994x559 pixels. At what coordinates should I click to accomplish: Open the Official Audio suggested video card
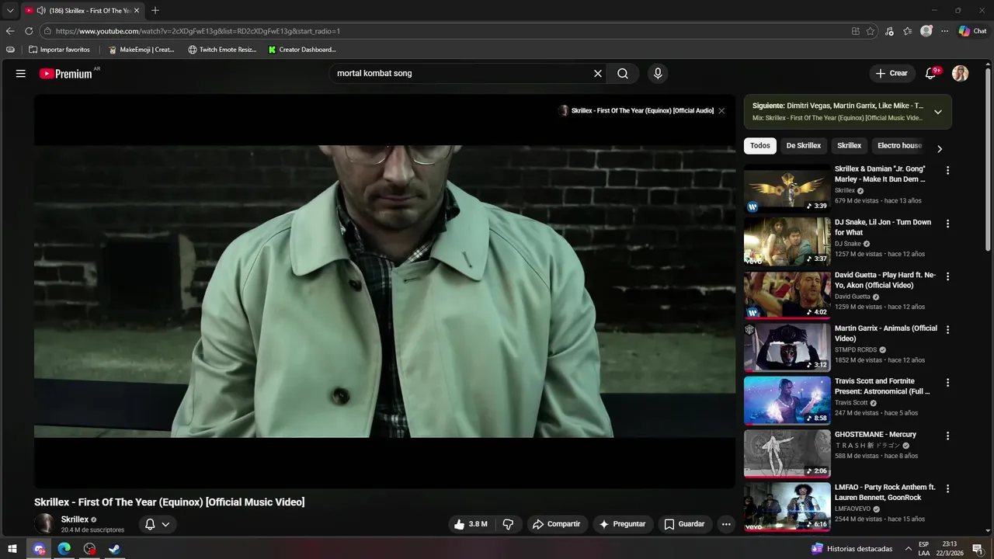click(x=635, y=111)
